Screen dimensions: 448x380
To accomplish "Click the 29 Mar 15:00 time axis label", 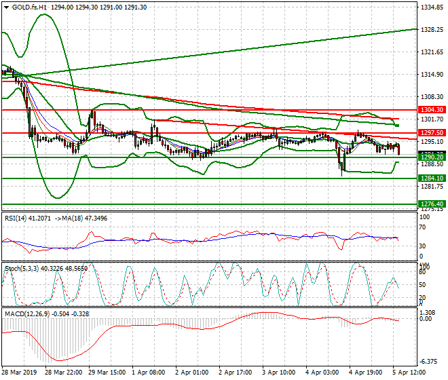I will tap(107, 373).
